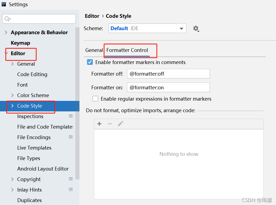
Task: Click the search magnifier icon
Action: point(7,19)
